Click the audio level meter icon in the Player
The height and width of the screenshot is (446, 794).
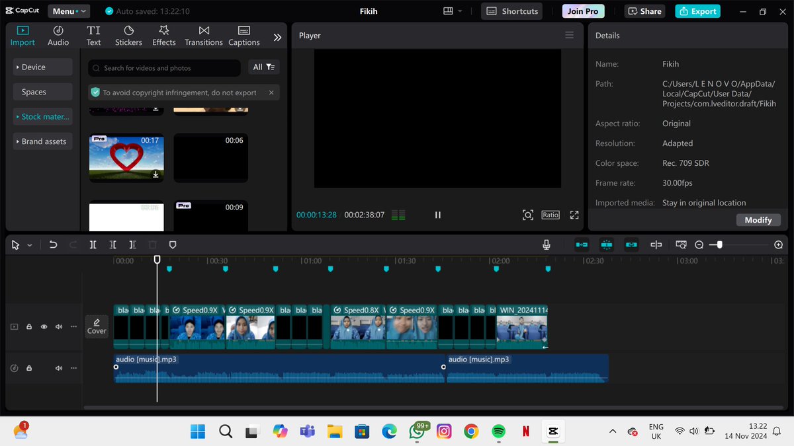tap(398, 215)
